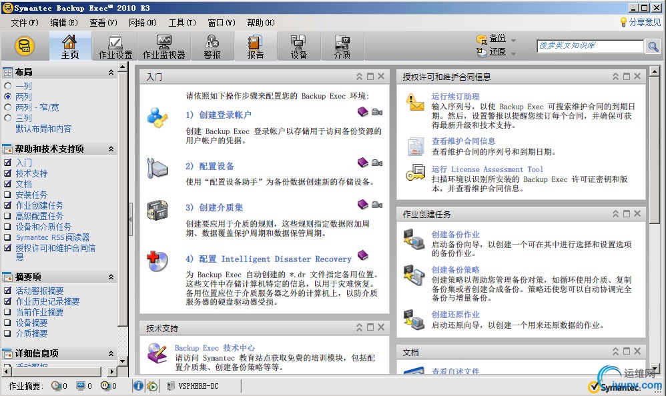Screen dimensions: 666x396
Task: Click the 创建备份策略 icon
Action: point(414,275)
